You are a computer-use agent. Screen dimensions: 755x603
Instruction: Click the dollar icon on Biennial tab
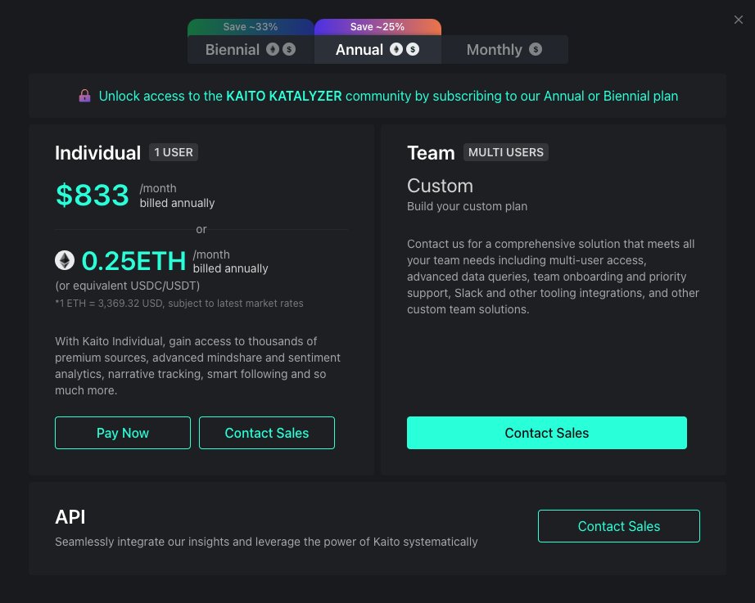[x=289, y=49]
